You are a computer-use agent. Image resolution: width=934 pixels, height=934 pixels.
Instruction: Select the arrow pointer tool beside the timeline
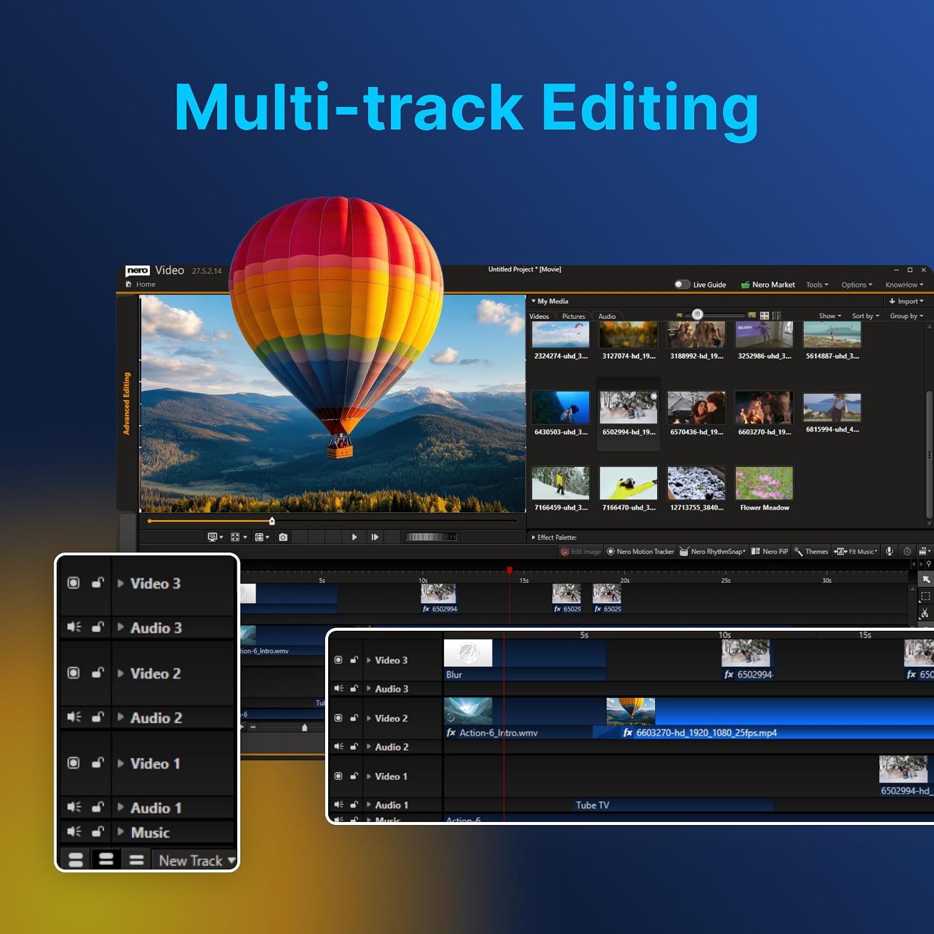[926, 580]
